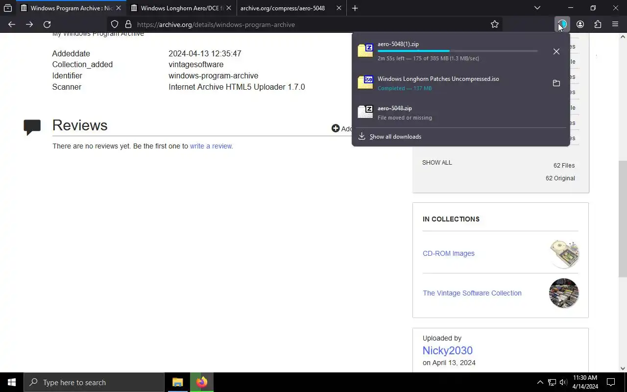
Task: Click Firefox taskbar icon
Action: (202, 382)
